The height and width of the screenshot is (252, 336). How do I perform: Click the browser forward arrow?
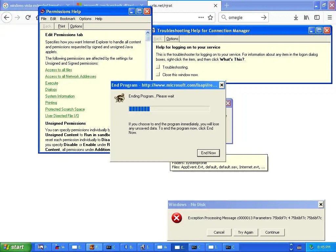17,18
